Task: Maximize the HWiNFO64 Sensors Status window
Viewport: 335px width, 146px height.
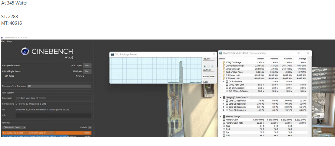Action: (299, 53)
